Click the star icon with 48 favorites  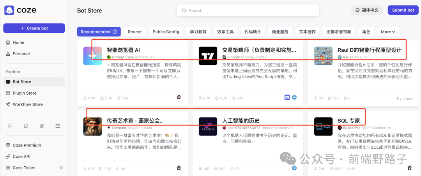[117, 169]
